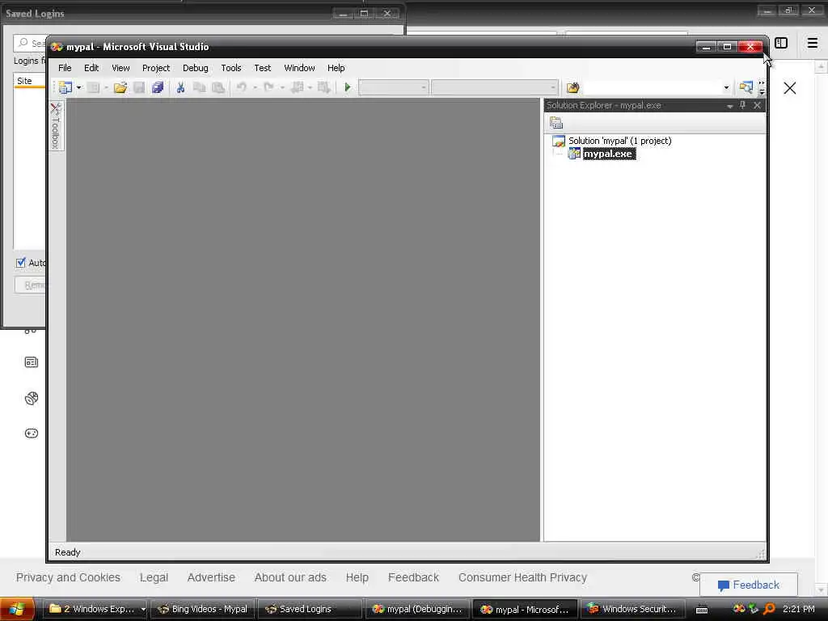
Task: Click the browser sidebar panel icon
Action: (x=781, y=44)
